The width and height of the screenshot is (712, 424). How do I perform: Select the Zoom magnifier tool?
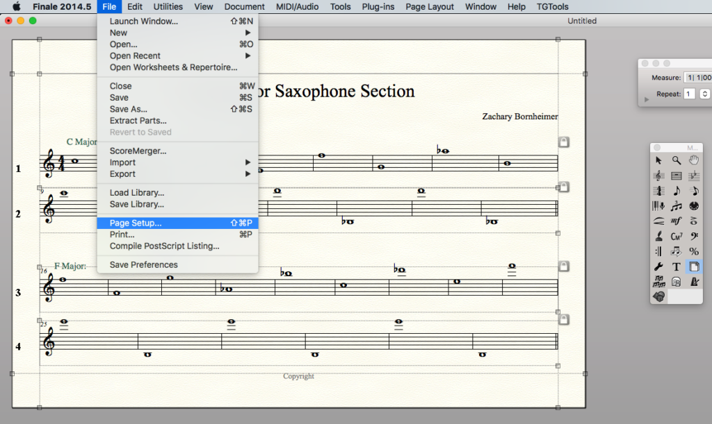click(x=676, y=160)
